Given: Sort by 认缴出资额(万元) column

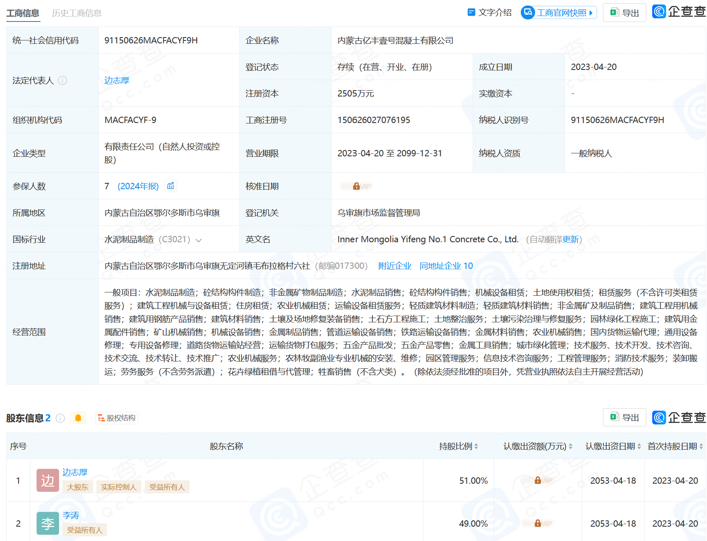Looking at the screenshot, I should click(x=538, y=446).
